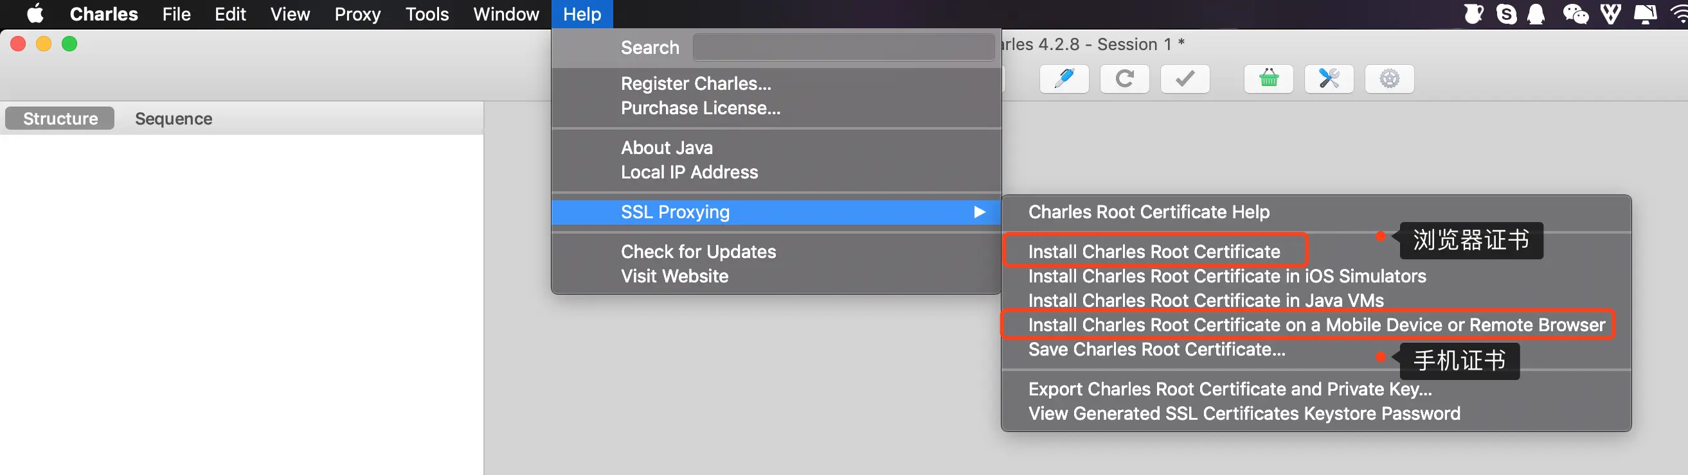Select Local IP Address menu item
Viewport: 1688px width, 475px height.
point(776,172)
